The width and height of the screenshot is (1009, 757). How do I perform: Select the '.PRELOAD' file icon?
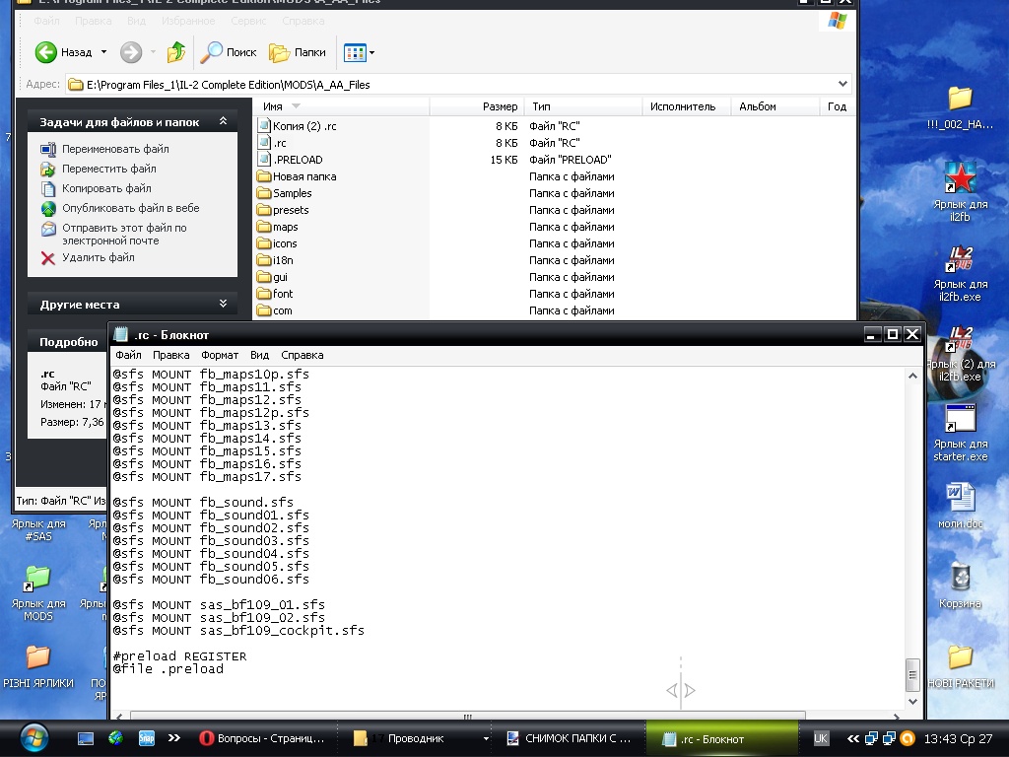coord(264,159)
